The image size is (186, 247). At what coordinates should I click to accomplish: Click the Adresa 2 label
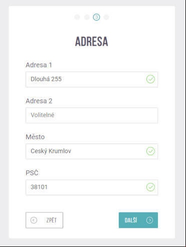(39, 101)
